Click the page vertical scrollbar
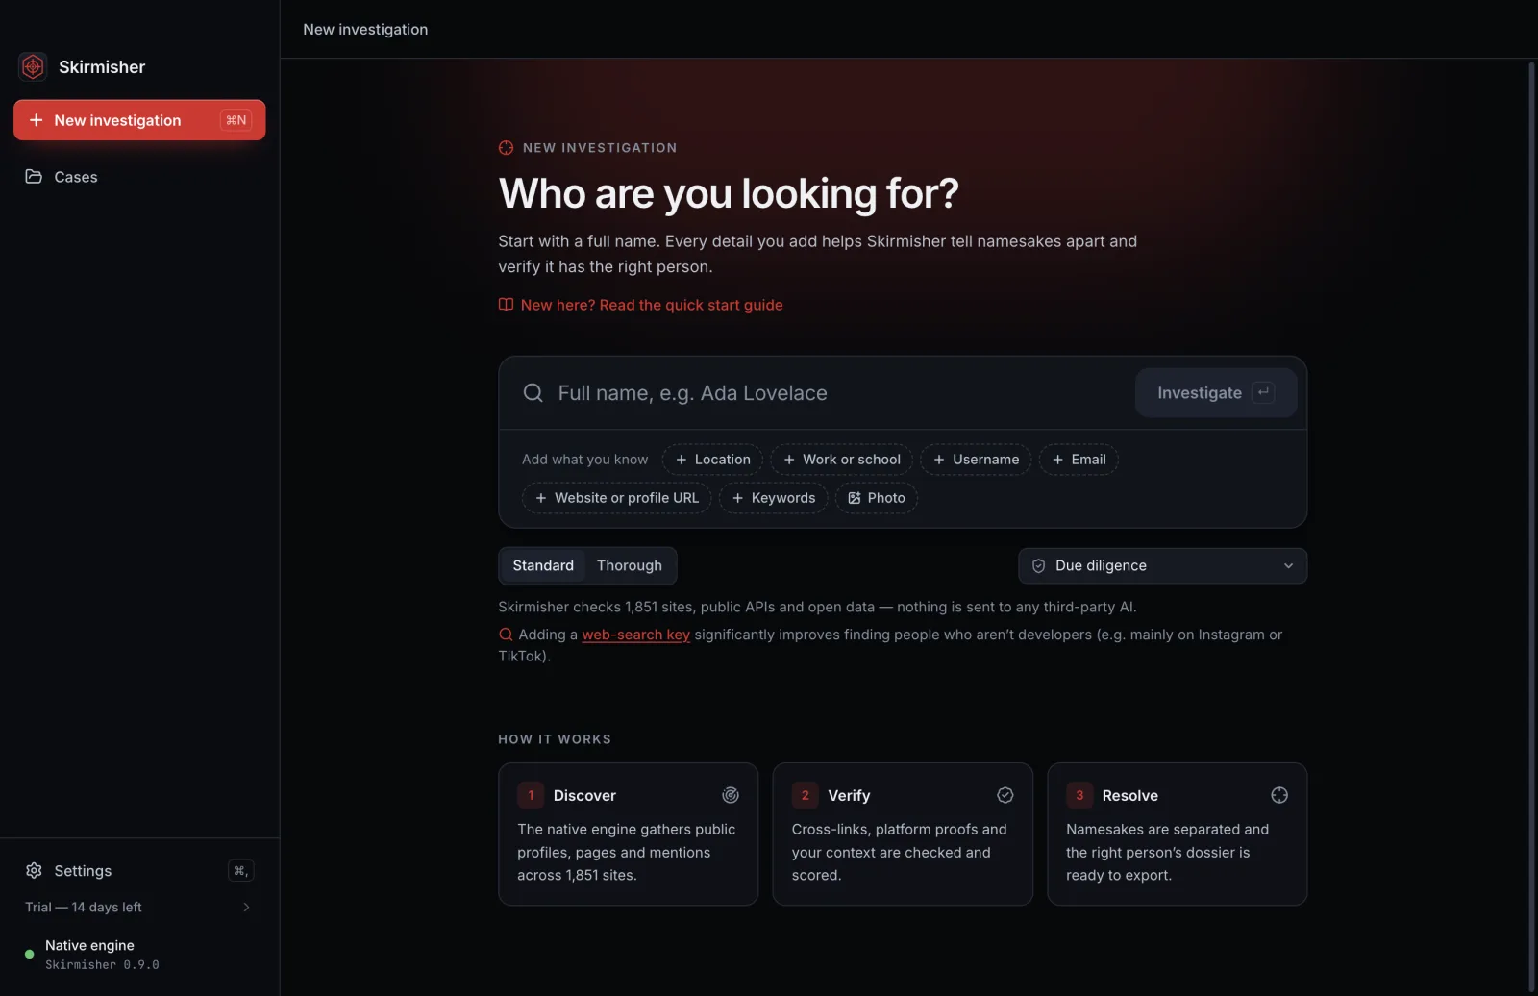1538x996 pixels. (x=1532, y=527)
